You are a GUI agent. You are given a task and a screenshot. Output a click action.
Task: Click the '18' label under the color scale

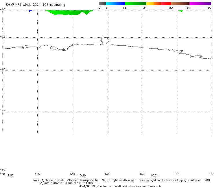[124, 8]
